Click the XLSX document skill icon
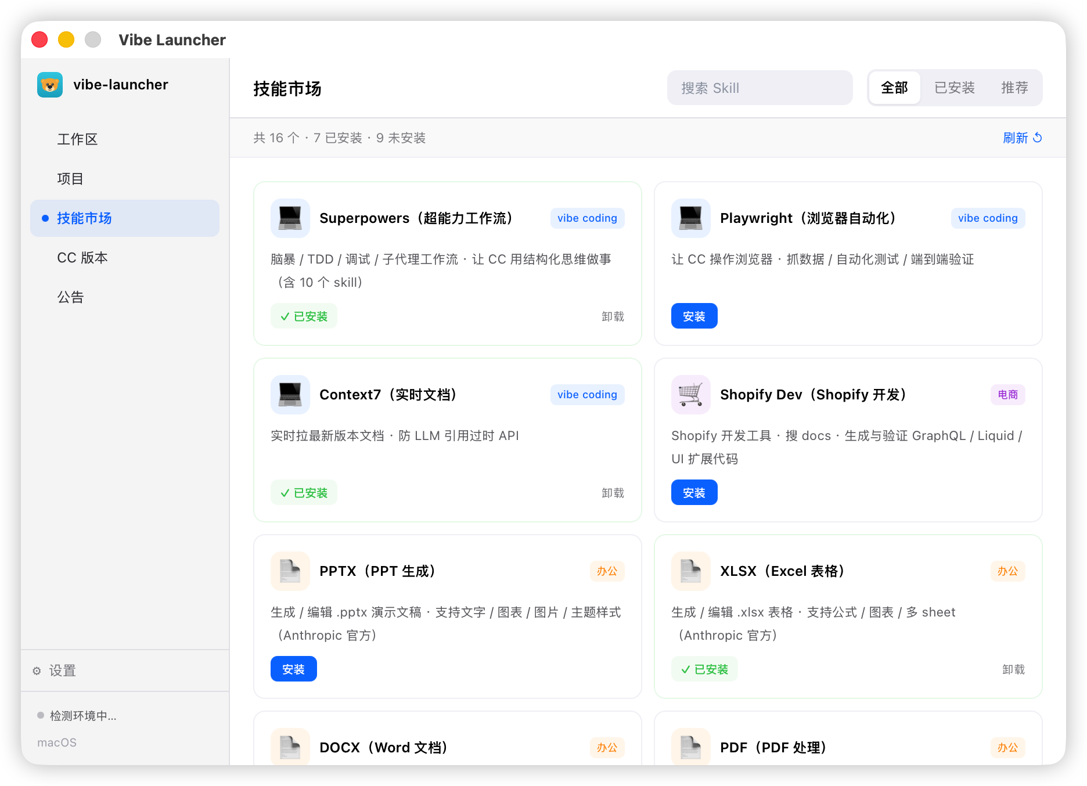 coord(691,571)
